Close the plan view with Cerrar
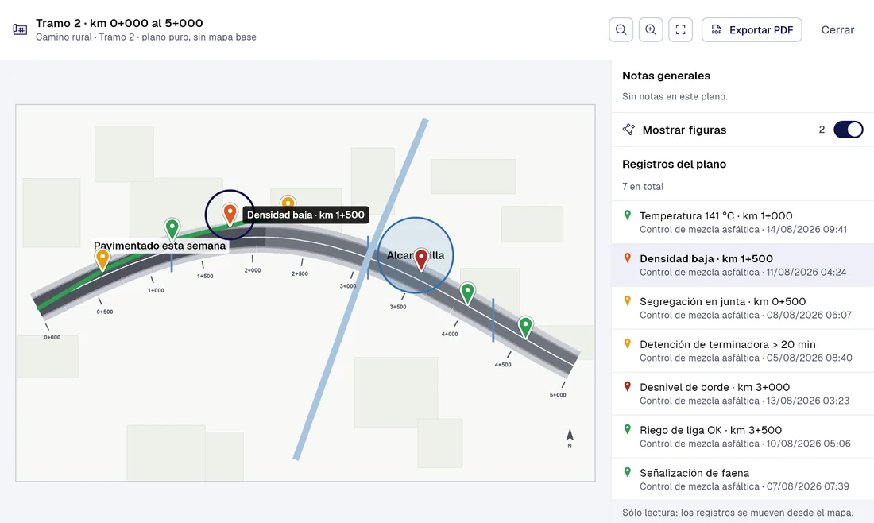Screen dimensions: 874x523 click(x=837, y=30)
